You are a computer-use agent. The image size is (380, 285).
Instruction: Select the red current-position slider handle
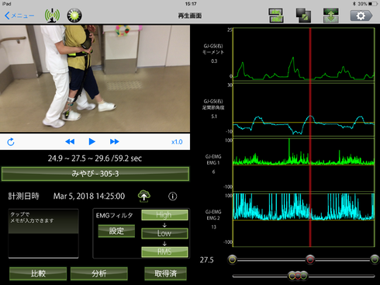(310, 259)
